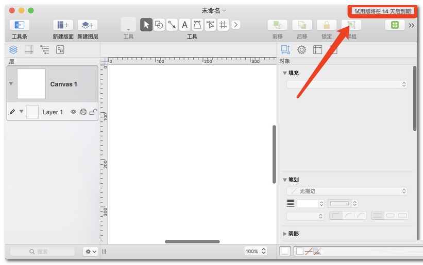The height and width of the screenshot is (265, 423).
Task: Click the inspector panel scrollbar
Action: tap(415, 99)
